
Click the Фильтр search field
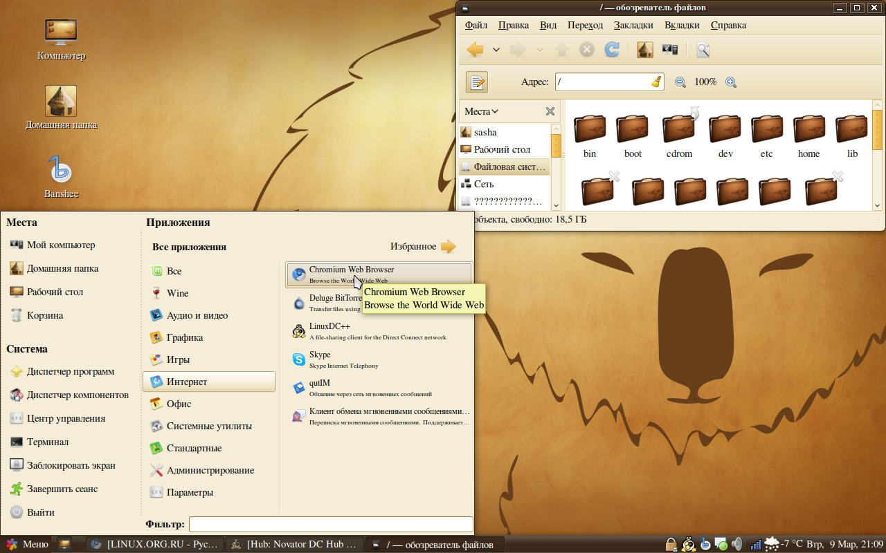331,524
